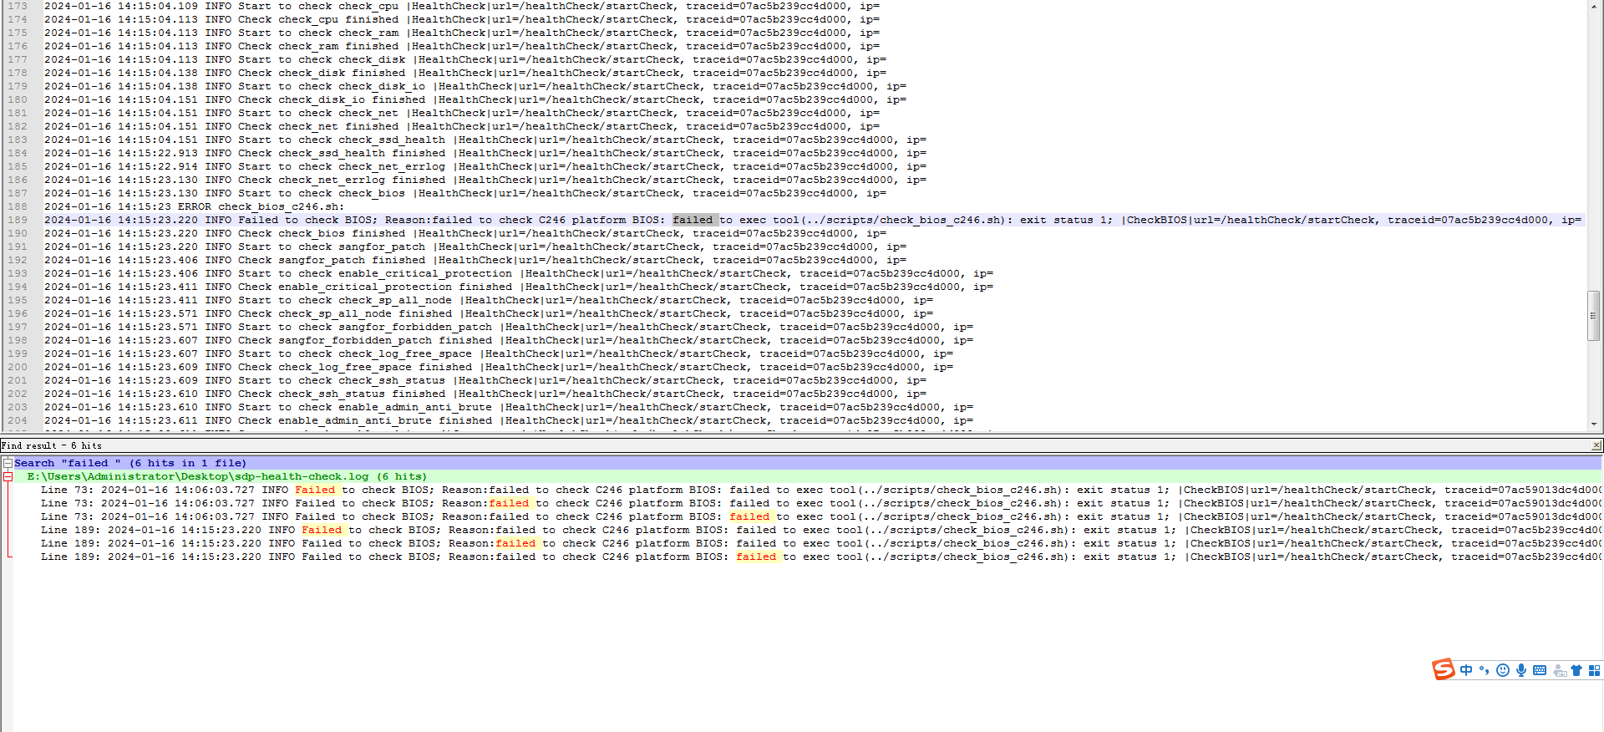Close the Find result panel

pos(1596,445)
